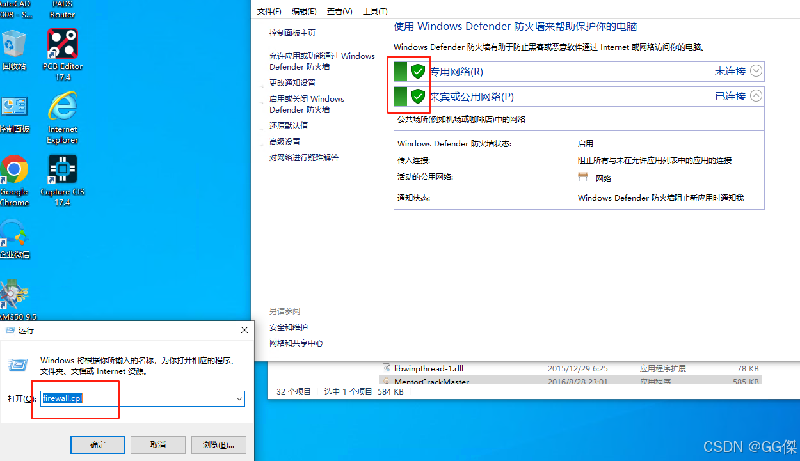
Task: Select the libwinpthread-1.dll file icon
Action: pos(387,368)
